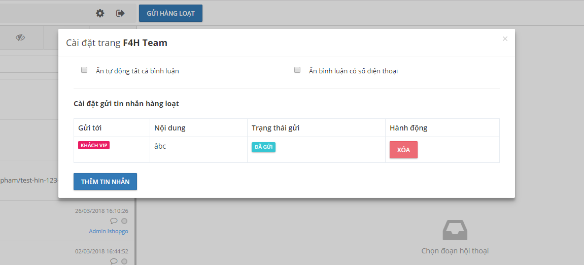Select the 'âbc' message content cell
Screen dimensions: 584x265
160,146
